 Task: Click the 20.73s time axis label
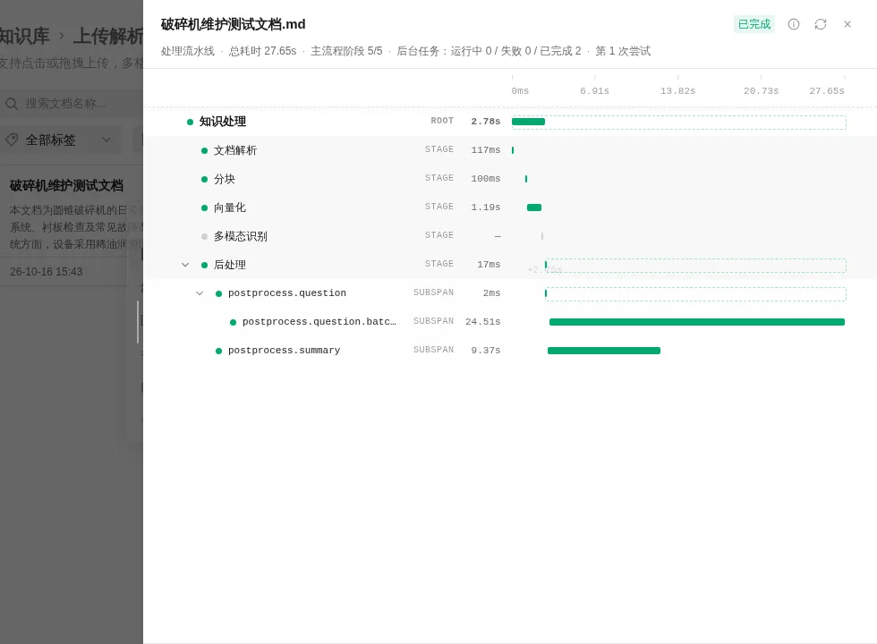point(761,90)
